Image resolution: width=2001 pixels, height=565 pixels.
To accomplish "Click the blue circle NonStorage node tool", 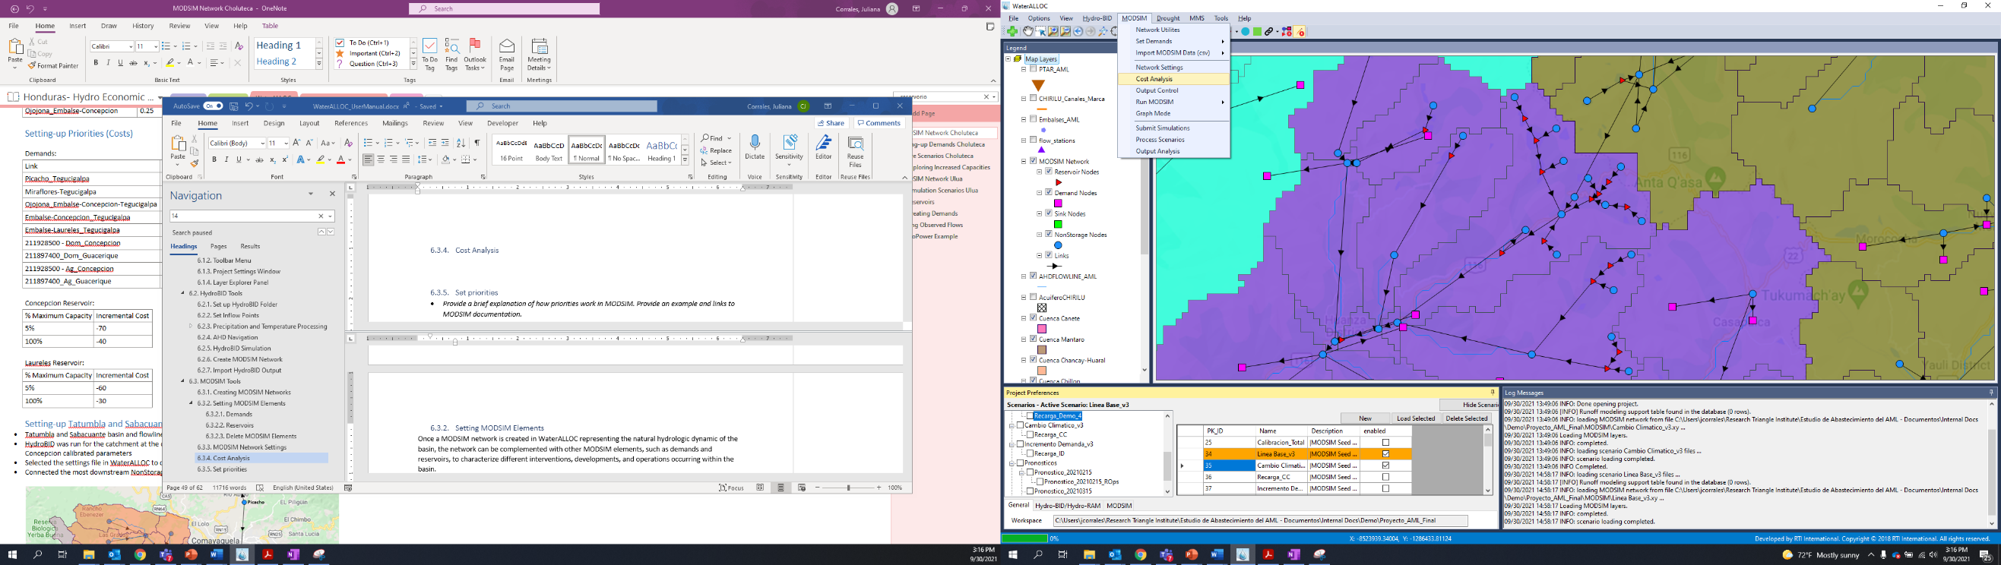I will coord(1245,32).
